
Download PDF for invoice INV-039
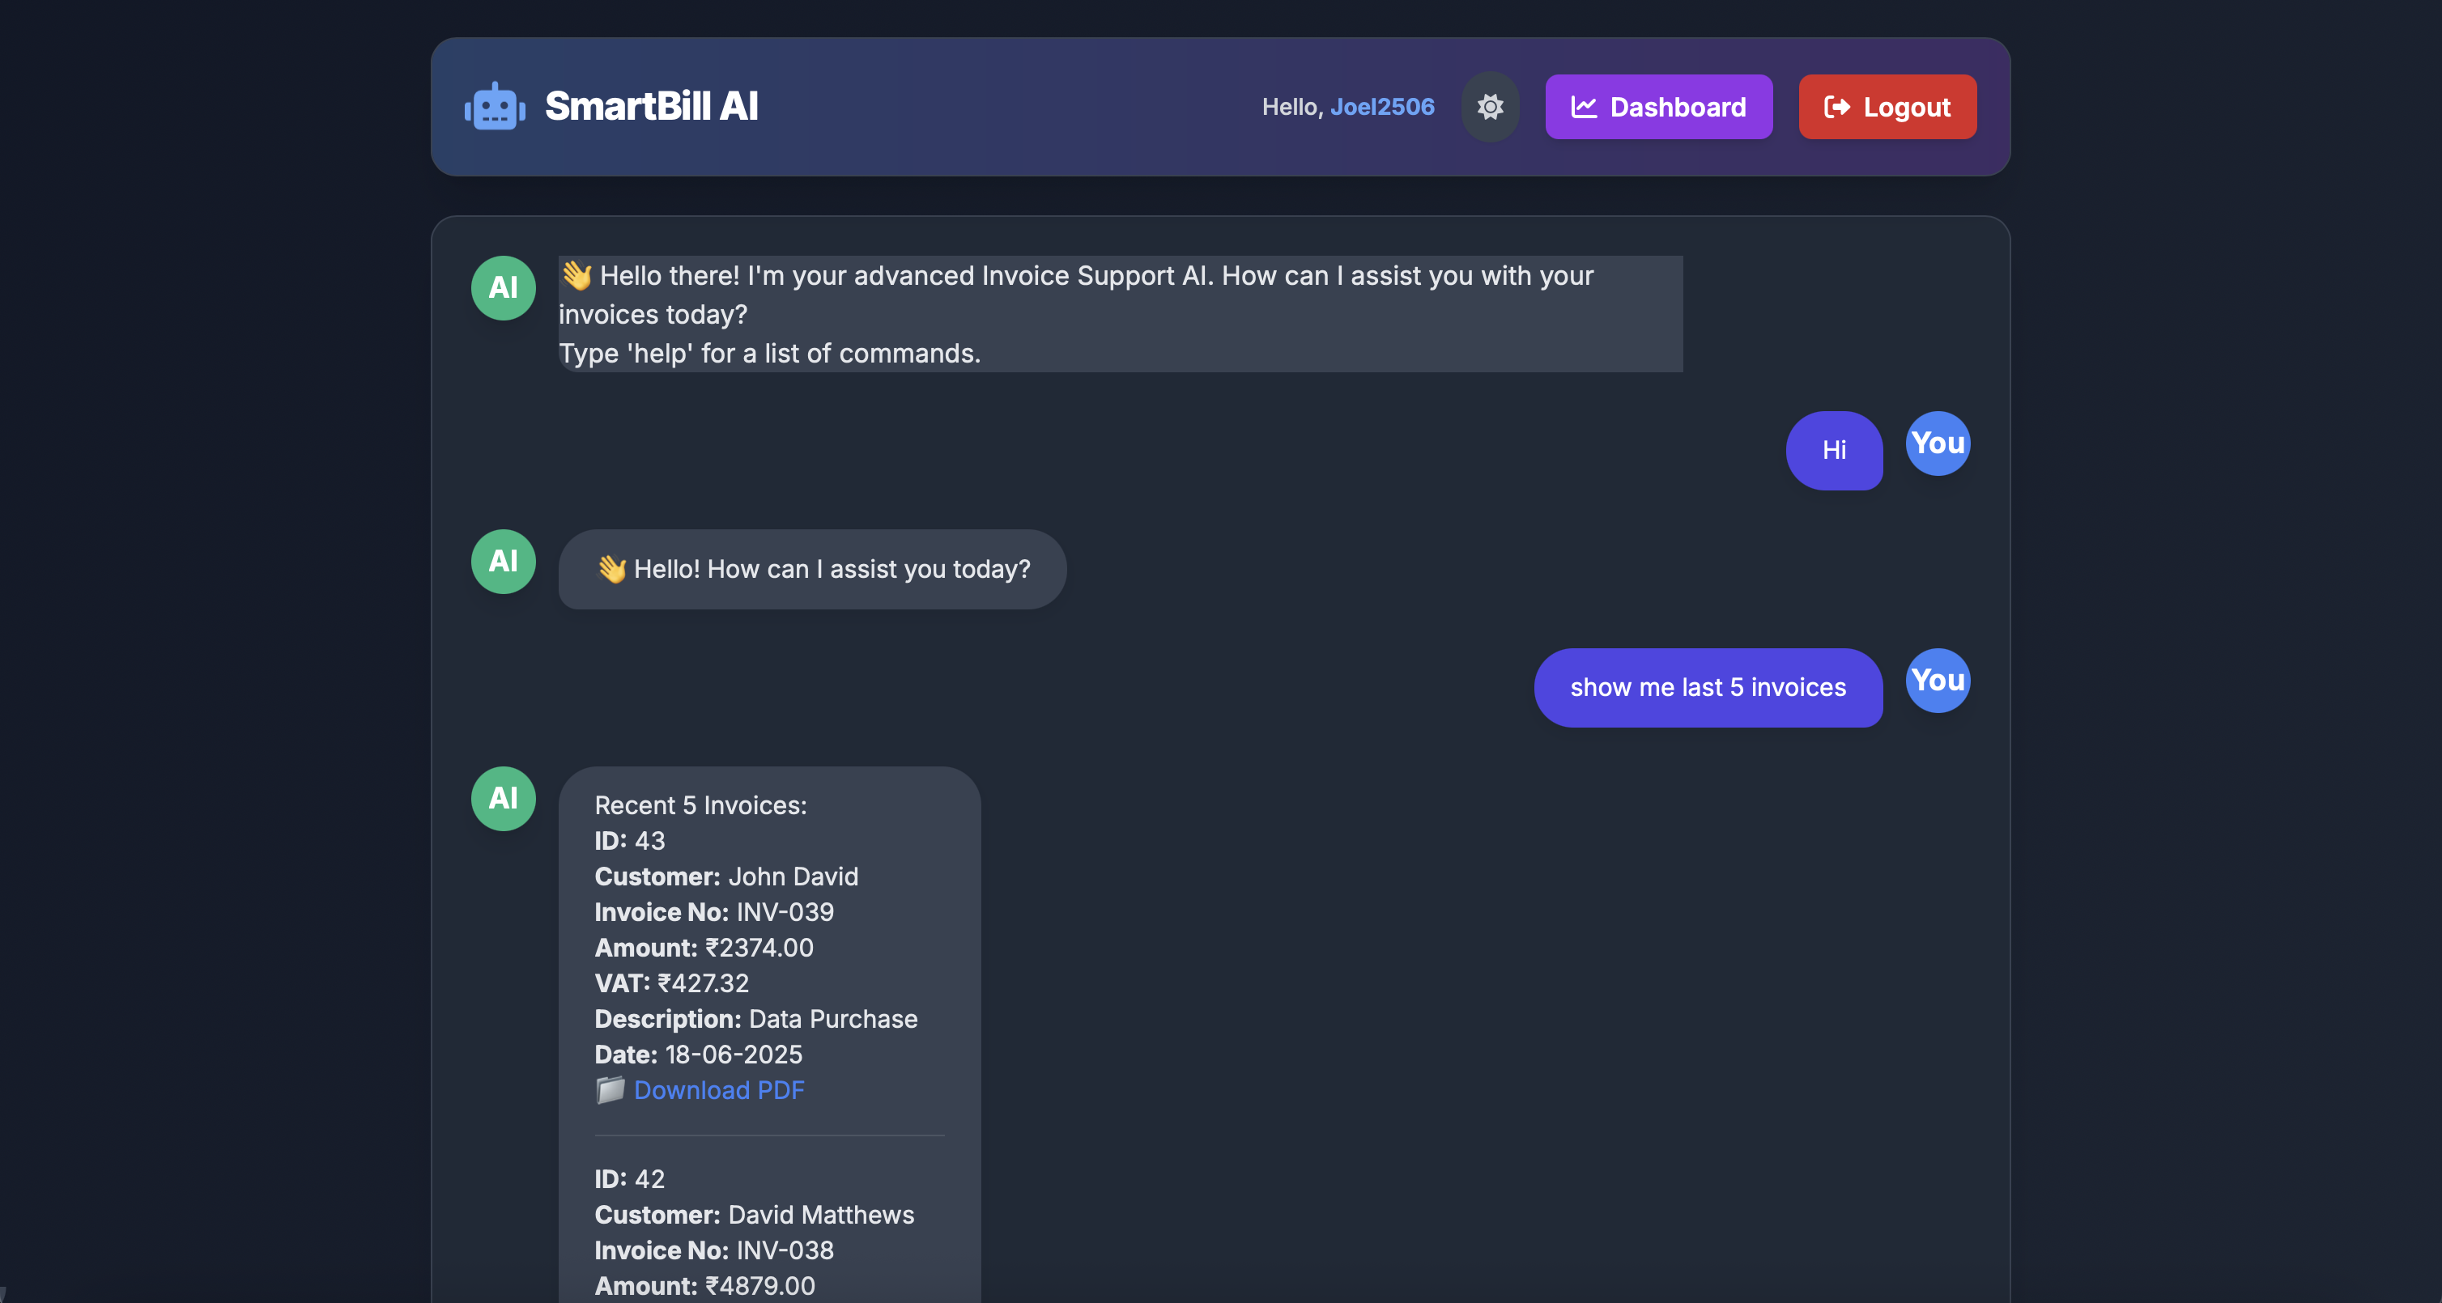click(x=718, y=1090)
